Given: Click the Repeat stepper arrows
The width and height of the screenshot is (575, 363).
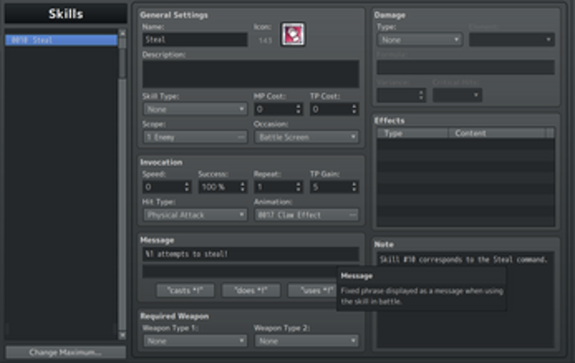Looking at the screenshot, I should coord(298,187).
